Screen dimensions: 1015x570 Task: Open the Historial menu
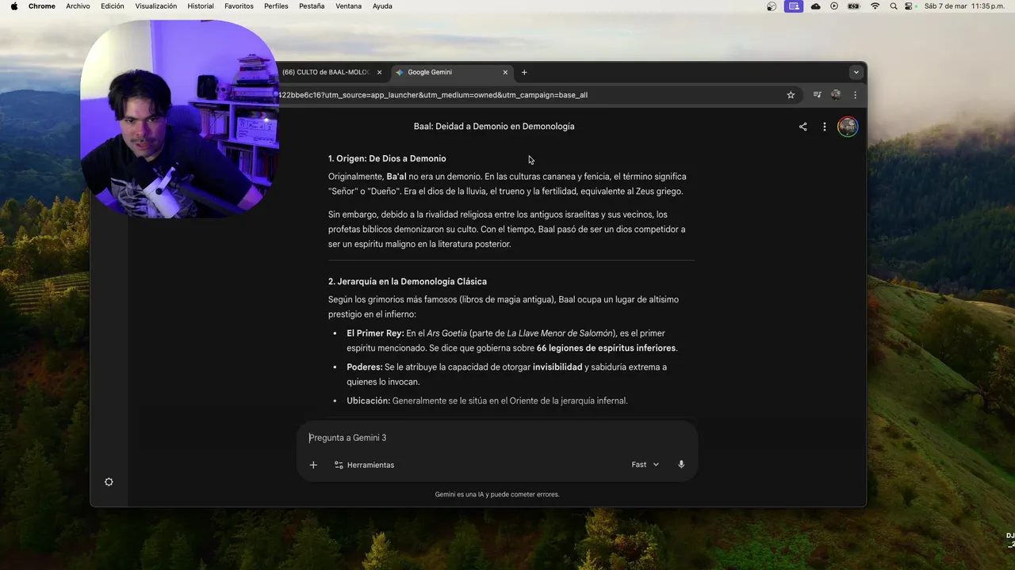pyautogui.click(x=201, y=6)
